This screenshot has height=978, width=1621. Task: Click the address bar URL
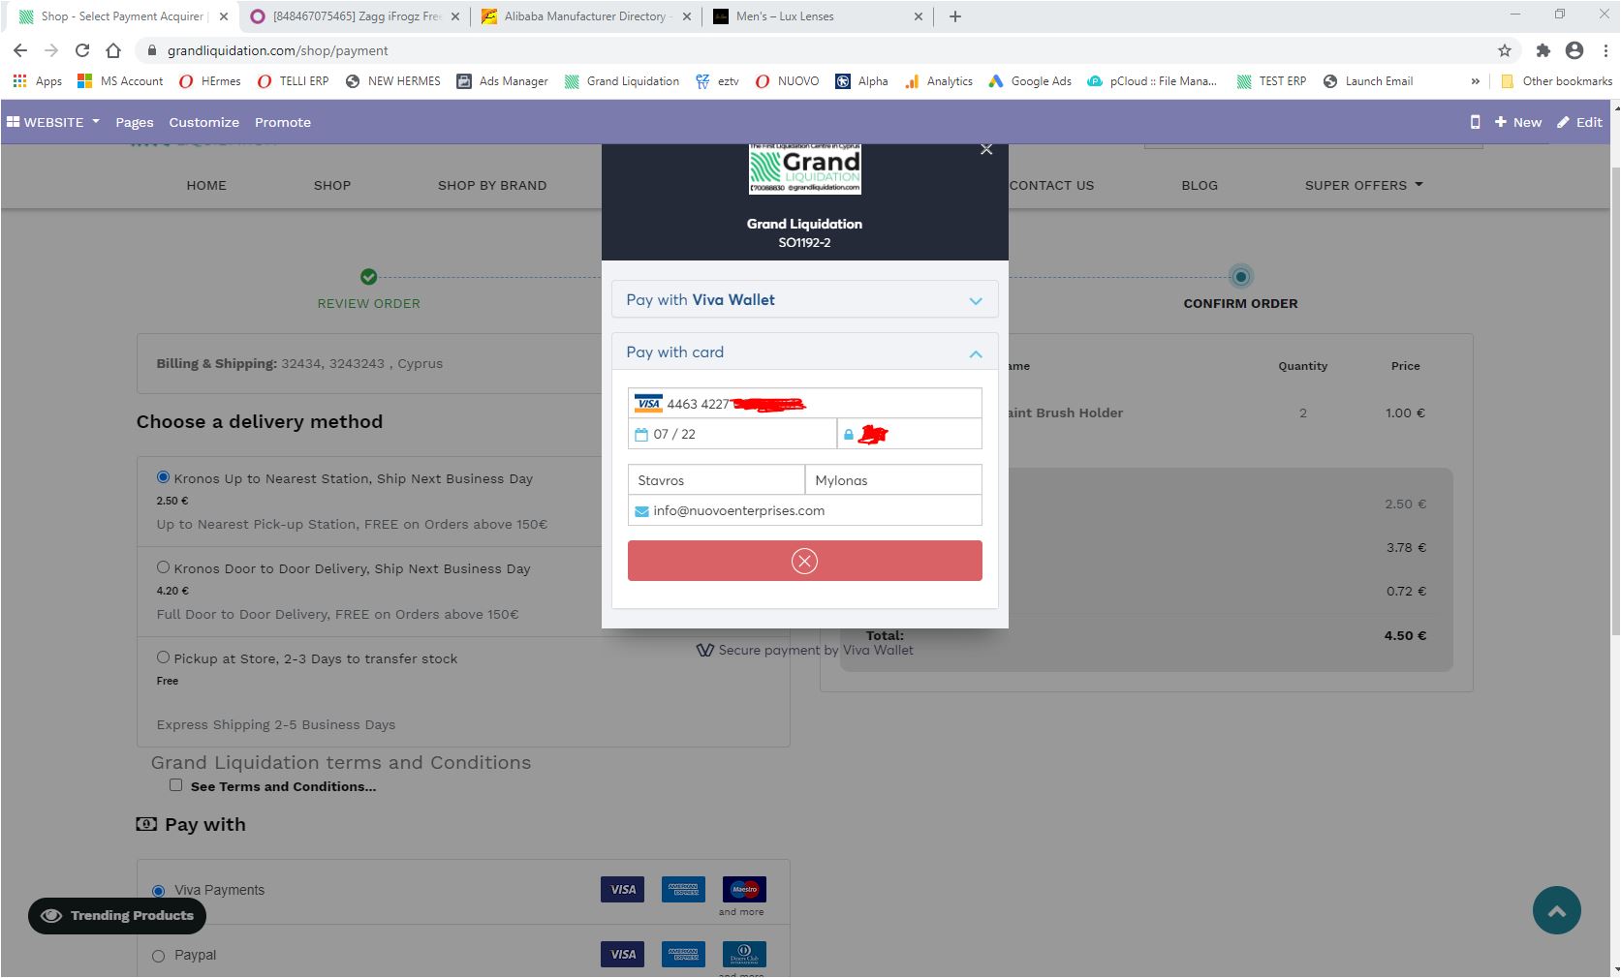pyautogui.click(x=278, y=50)
